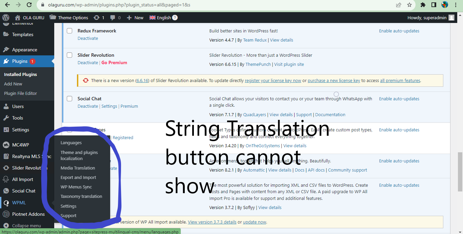Screen dimensions: 463x234
Task: Open Support in the WPML flyout
Action: [x=68, y=215]
